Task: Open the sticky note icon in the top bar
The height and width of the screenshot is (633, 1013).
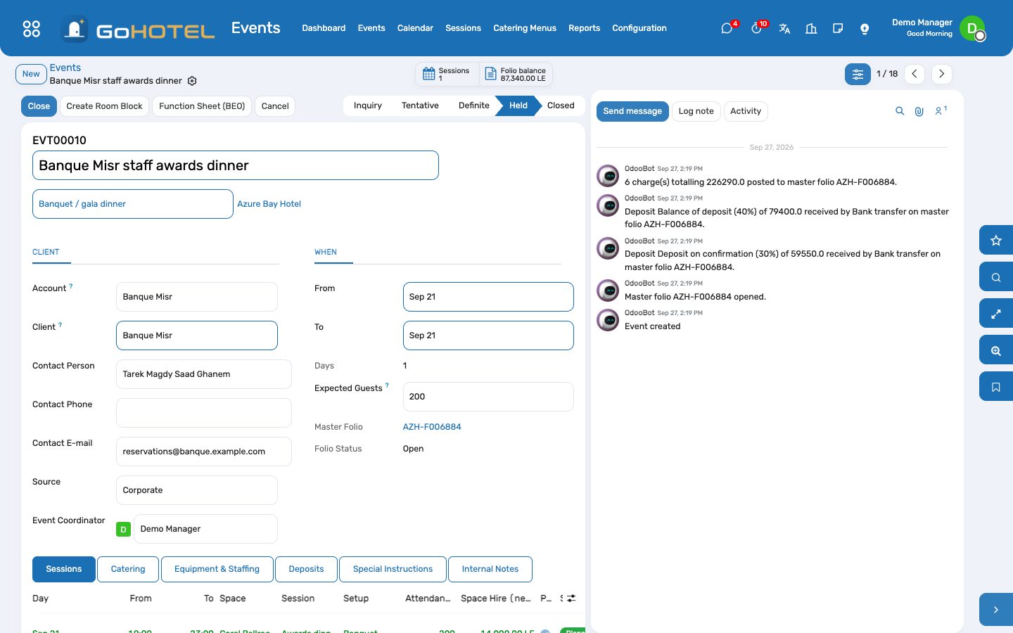Action: point(838,28)
